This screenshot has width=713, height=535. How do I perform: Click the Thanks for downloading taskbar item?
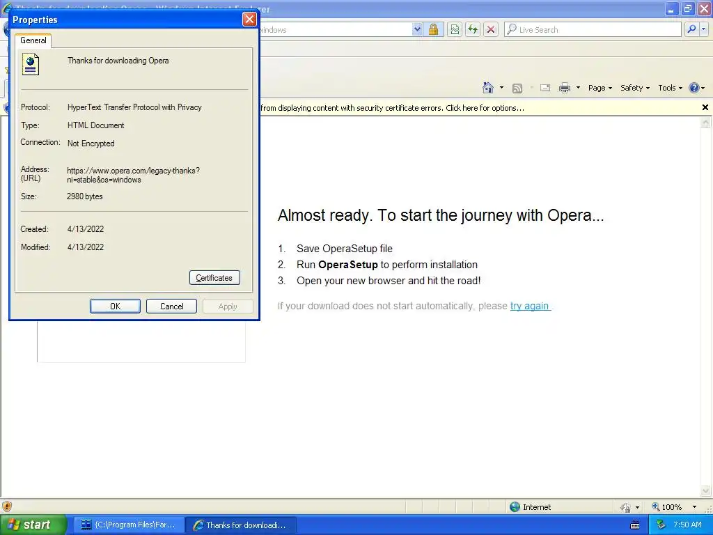tap(240, 525)
